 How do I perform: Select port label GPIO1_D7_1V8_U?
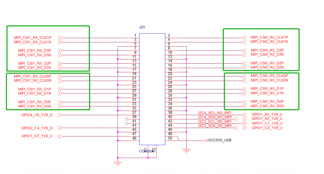pos(37,136)
